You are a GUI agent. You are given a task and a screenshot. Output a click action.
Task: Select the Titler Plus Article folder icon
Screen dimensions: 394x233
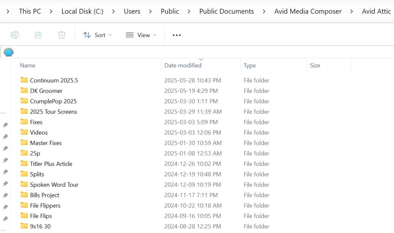click(24, 163)
